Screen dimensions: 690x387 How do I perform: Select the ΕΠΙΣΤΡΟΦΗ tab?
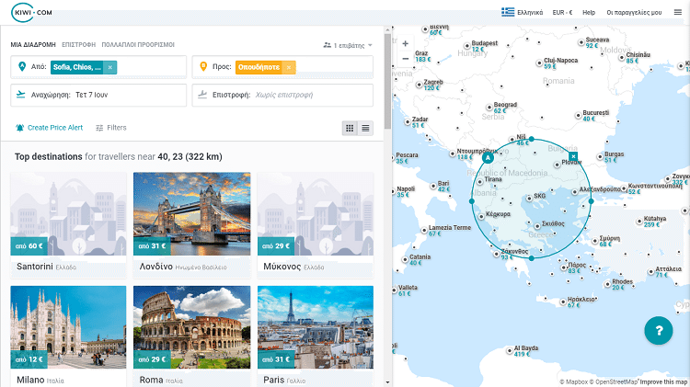78,45
